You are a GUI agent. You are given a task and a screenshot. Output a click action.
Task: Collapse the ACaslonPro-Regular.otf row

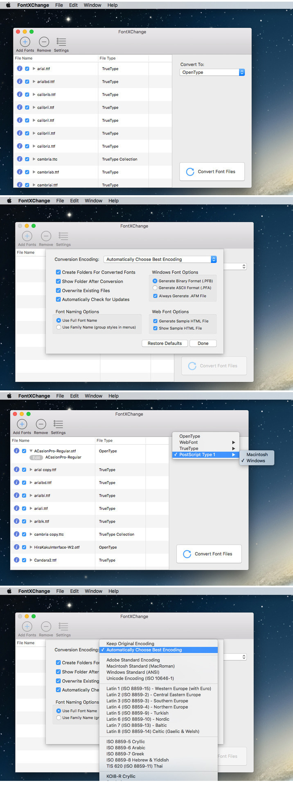[x=31, y=451]
